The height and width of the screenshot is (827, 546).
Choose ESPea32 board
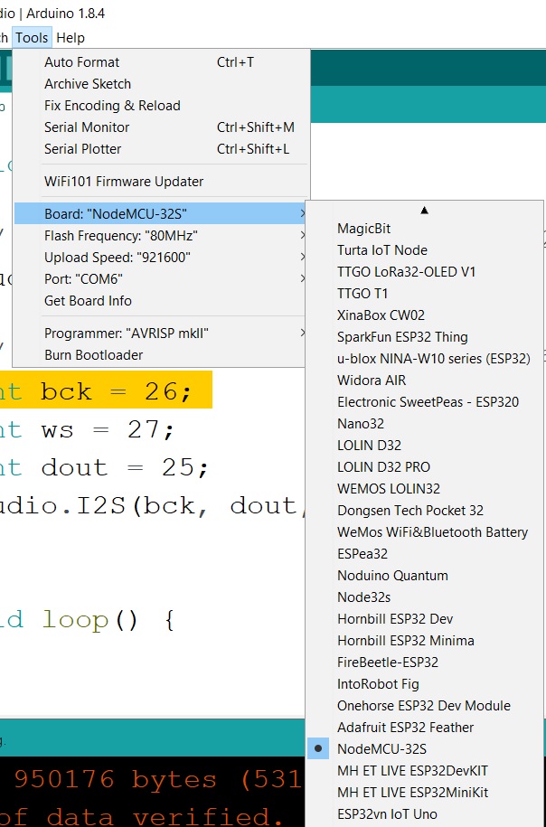pos(424,554)
